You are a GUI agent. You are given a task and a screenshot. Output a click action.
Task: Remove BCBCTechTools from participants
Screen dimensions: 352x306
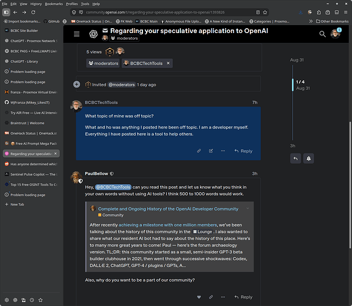[168, 64]
